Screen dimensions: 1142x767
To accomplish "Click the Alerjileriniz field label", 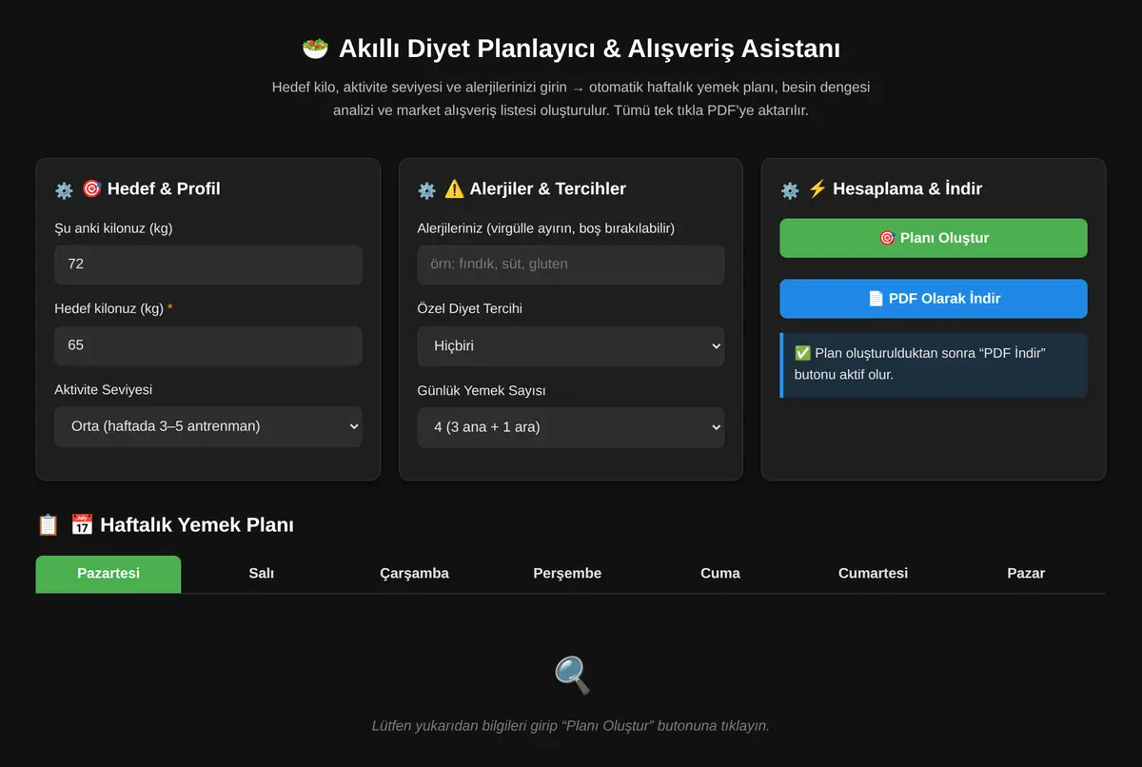I will coord(546,228).
